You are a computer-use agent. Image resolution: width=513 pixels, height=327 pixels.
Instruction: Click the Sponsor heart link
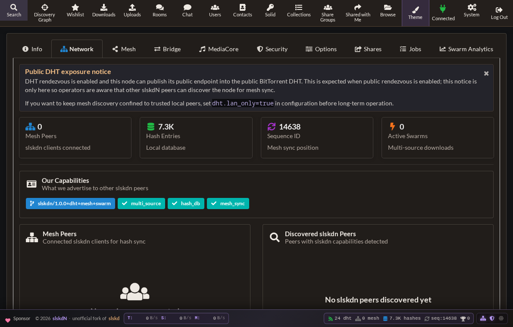click(18, 318)
